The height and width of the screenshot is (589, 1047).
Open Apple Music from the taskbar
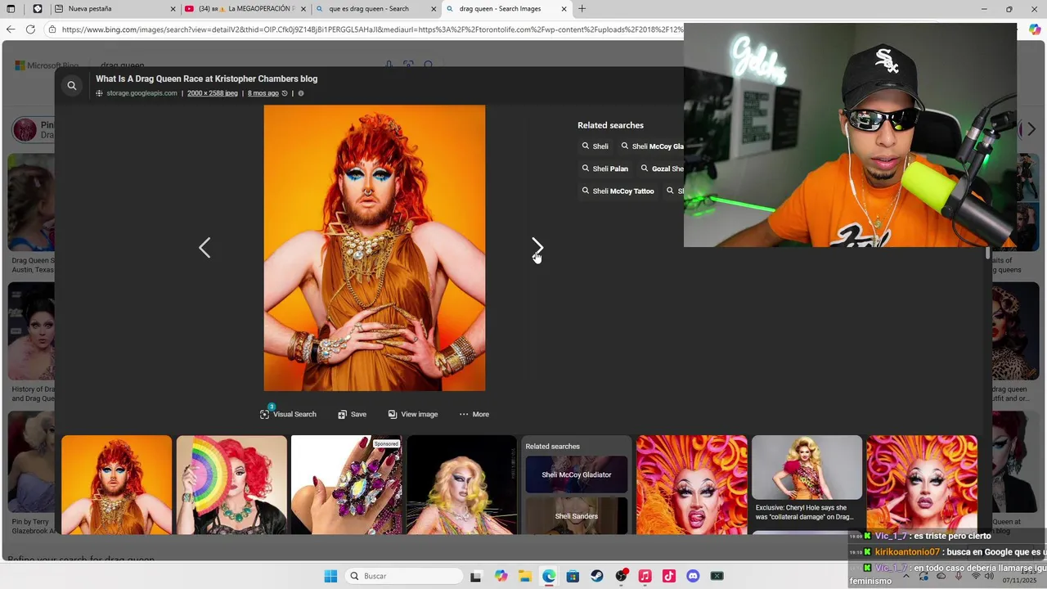click(645, 576)
